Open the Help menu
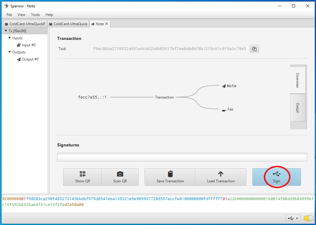Image resolution: width=316 pixels, height=225 pixels. [49, 15]
